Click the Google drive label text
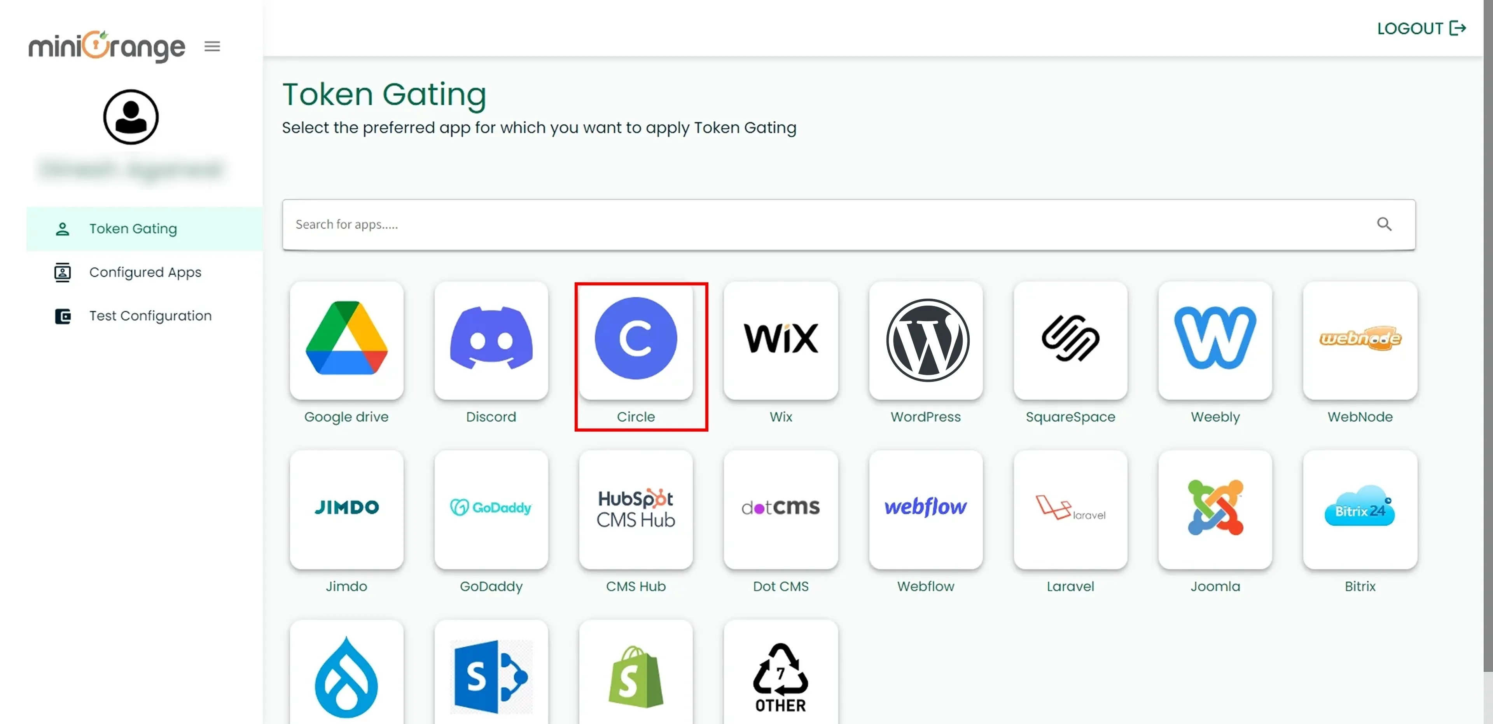This screenshot has width=1493, height=724. click(346, 417)
